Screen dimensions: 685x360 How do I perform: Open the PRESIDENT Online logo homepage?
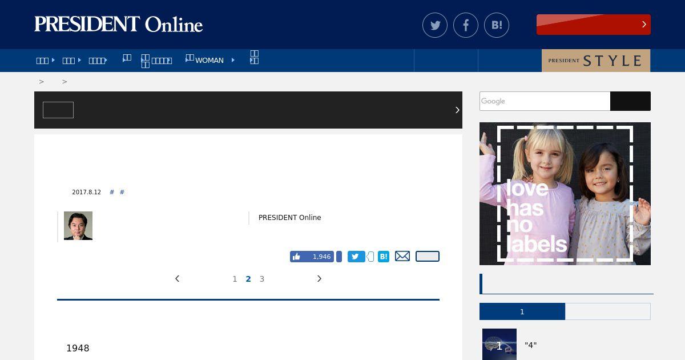(118, 24)
